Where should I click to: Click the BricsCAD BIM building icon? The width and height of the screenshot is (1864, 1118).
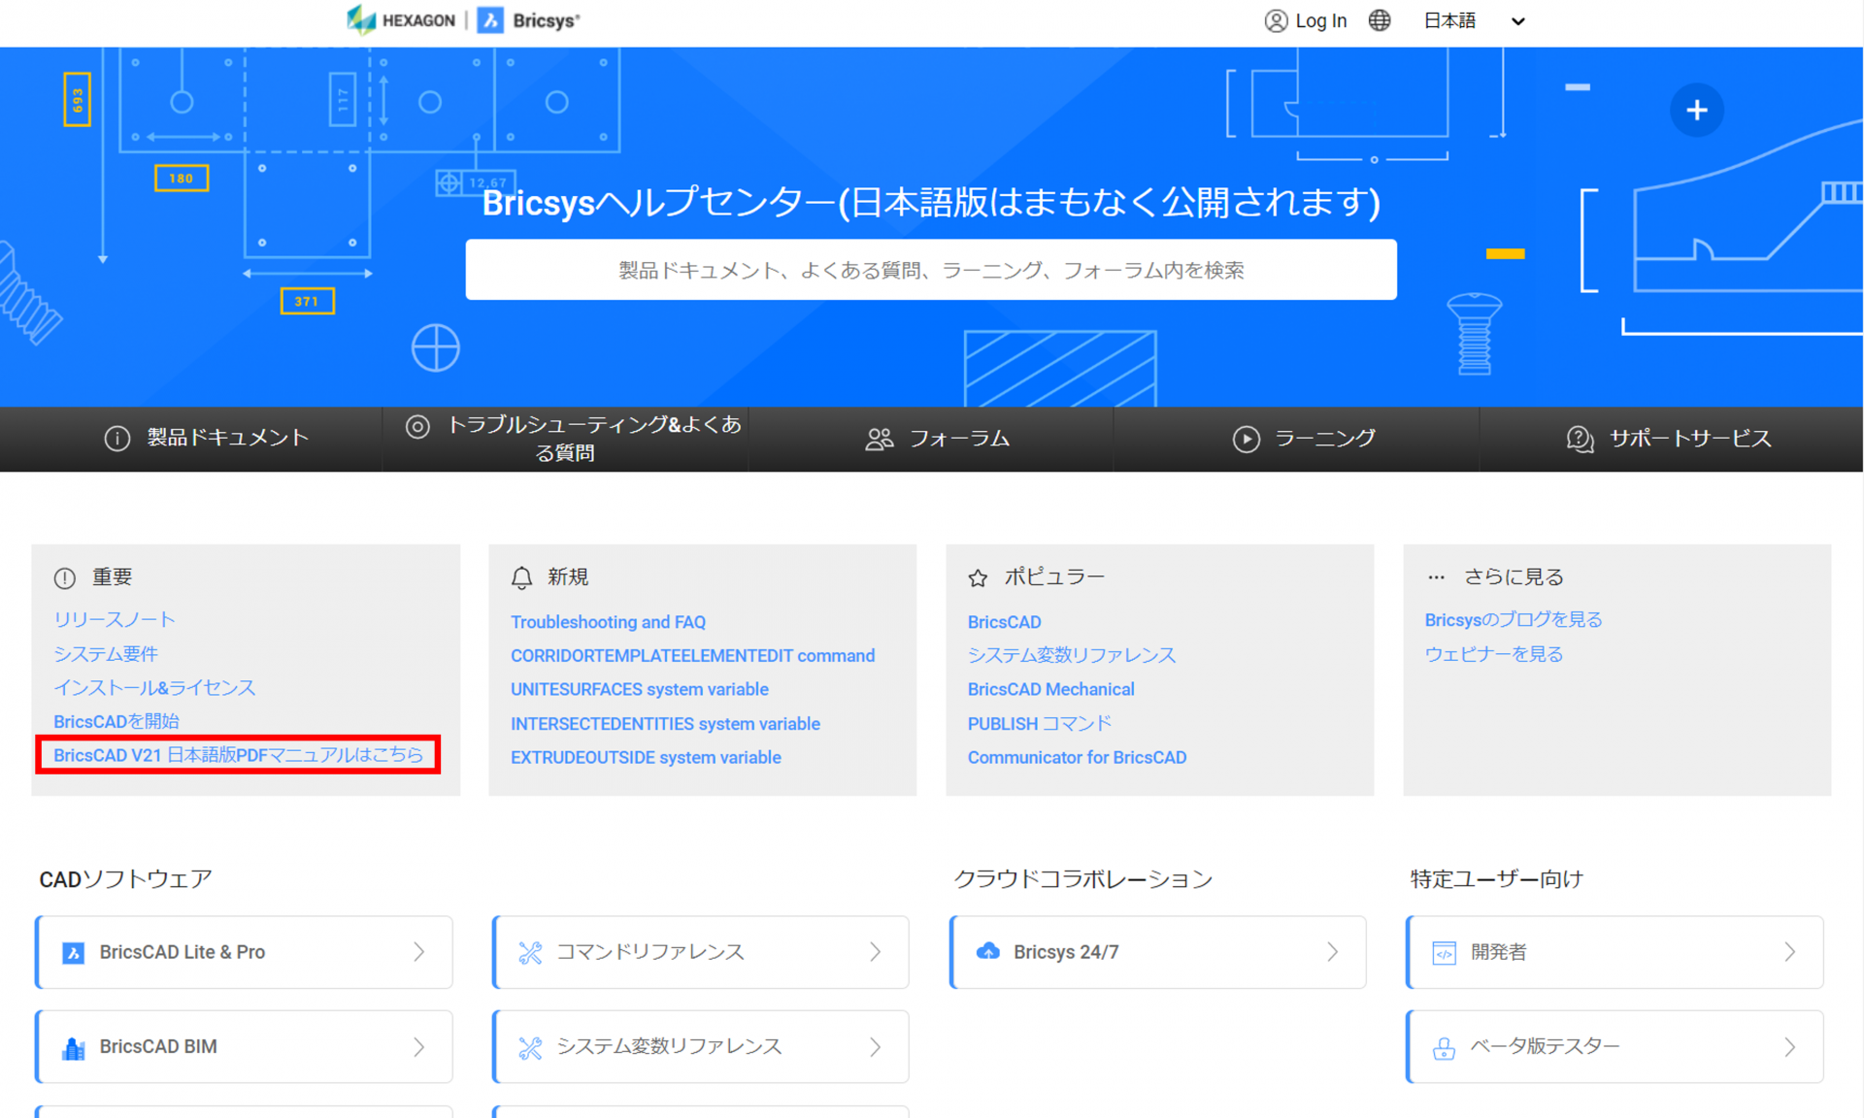click(x=73, y=1047)
